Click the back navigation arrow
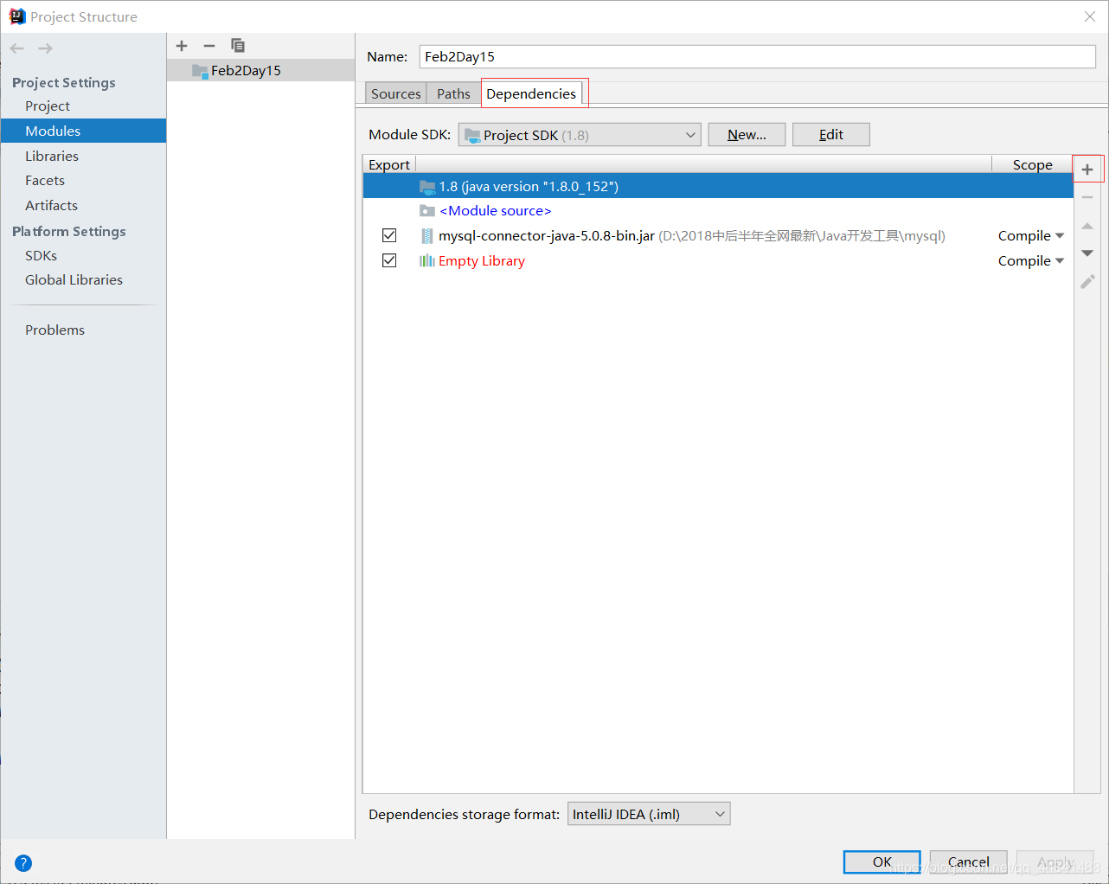This screenshot has width=1109, height=884. (17, 48)
